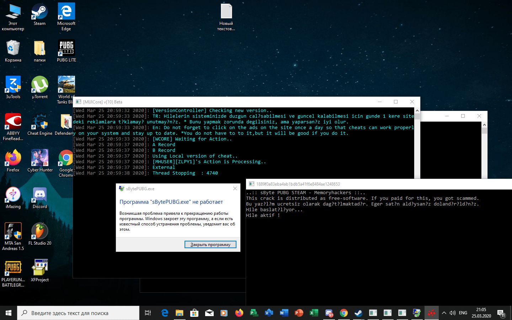Select the Новый текстовый document desktop icon

tap(226, 17)
